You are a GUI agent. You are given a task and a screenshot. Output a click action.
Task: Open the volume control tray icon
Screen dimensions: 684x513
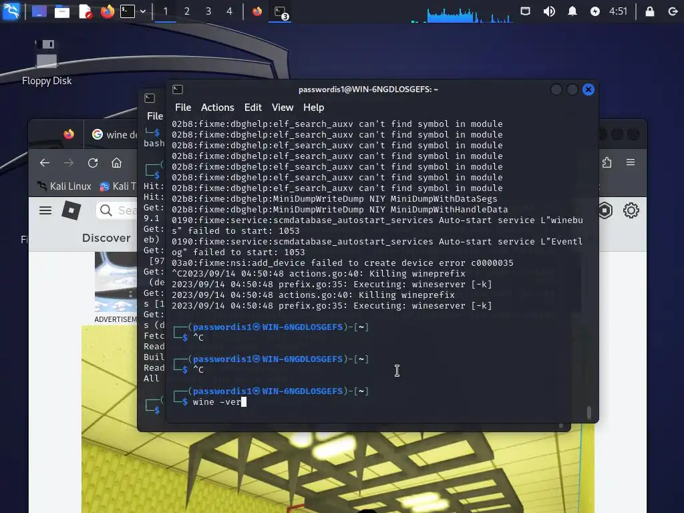click(x=549, y=11)
